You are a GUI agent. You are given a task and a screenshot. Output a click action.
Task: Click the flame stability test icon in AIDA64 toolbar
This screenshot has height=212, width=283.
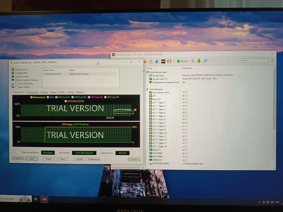145,62
